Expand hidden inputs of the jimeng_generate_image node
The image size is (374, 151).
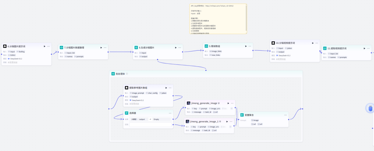tap(232, 109)
